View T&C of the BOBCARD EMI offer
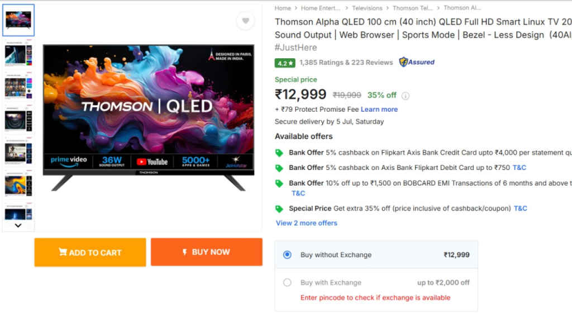This screenshot has width=572, height=322. (298, 193)
